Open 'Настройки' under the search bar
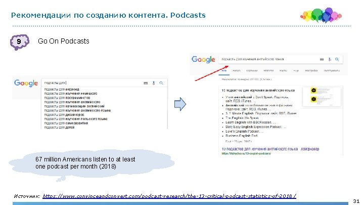 (311, 70)
